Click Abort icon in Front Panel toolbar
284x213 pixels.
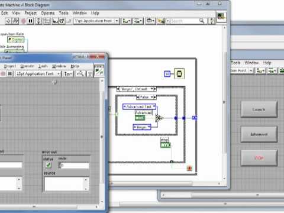3,74
